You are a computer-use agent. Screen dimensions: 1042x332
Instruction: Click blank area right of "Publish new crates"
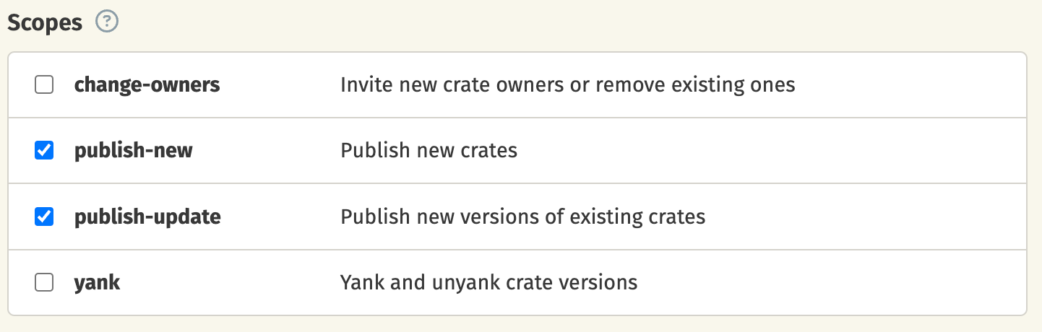[766, 151]
